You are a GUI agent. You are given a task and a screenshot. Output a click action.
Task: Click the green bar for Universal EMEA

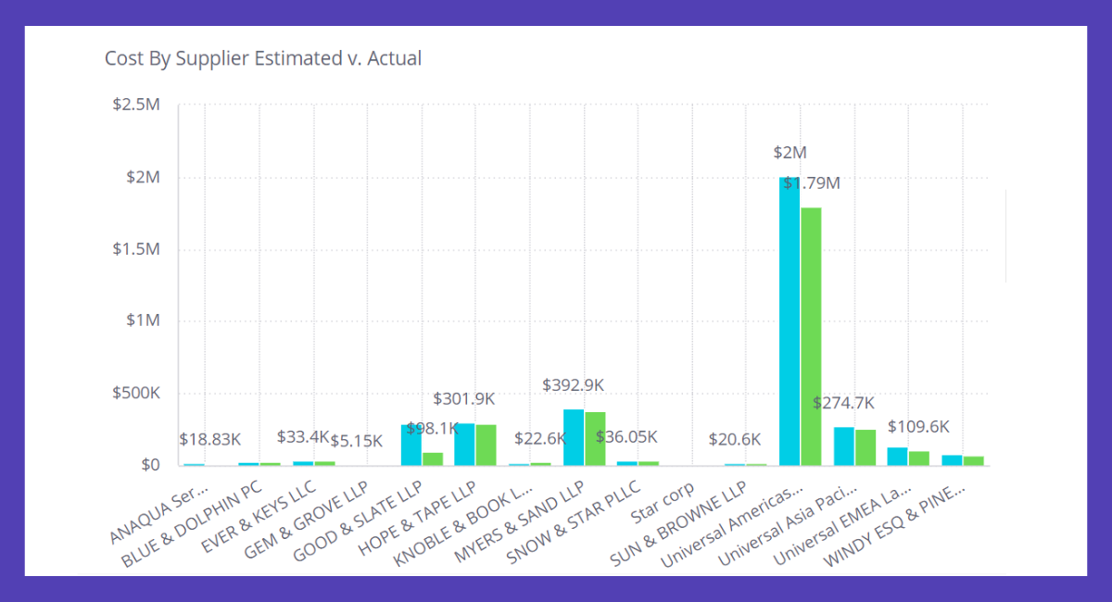(x=918, y=458)
